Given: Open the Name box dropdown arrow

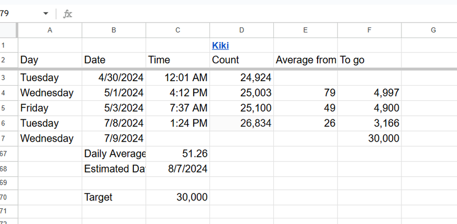Looking at the screenshot, I should 46,13.
